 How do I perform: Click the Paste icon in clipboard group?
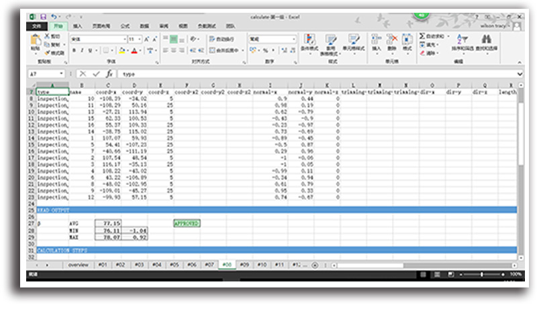point(35,42)
